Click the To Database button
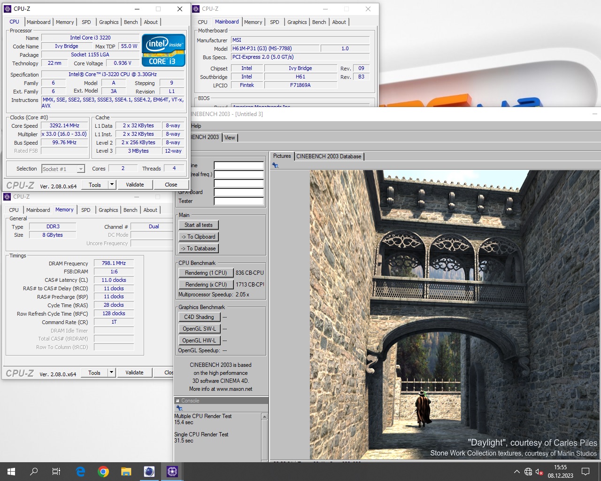Viewport: 601px width, 481px height. click(x=199, y=248)
